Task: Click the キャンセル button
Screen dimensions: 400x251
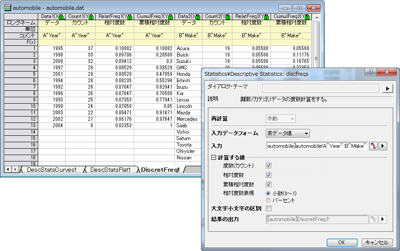Action: pyautogui.click(x=377, y=242)
